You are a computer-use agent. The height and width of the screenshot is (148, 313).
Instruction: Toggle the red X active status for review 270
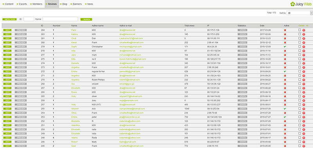(285, 80)
